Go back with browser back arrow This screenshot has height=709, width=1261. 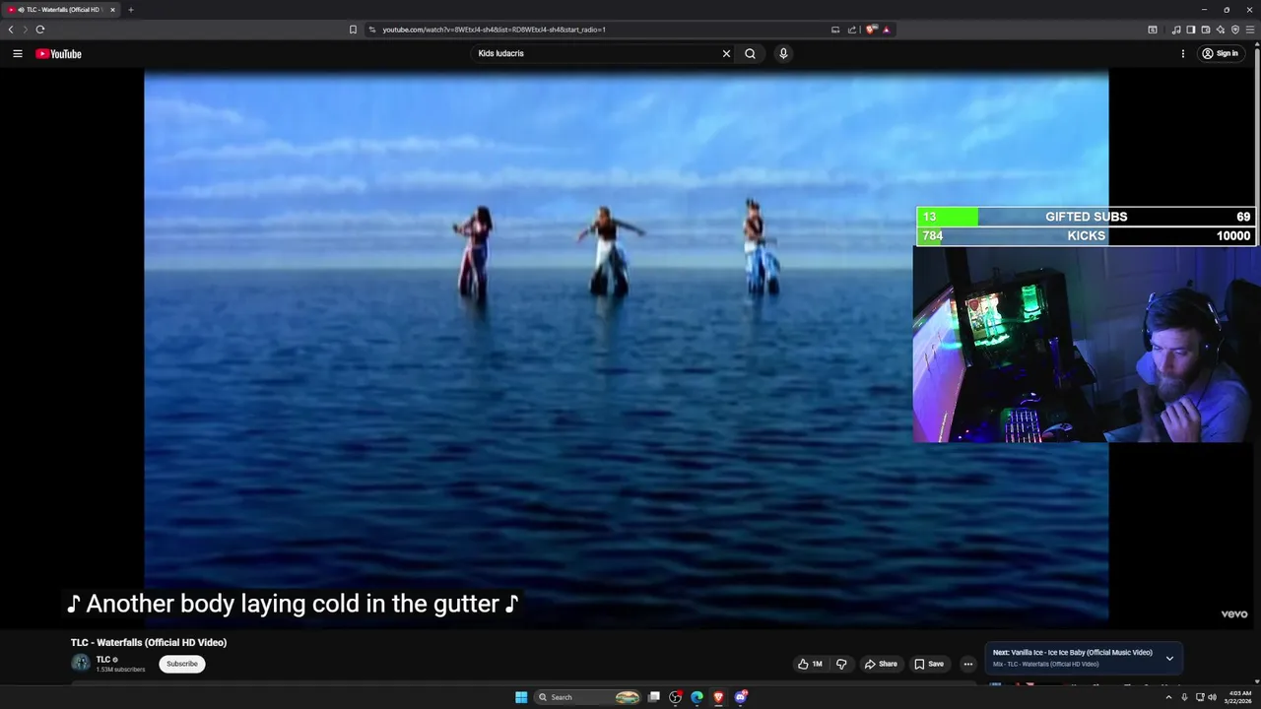11,30
